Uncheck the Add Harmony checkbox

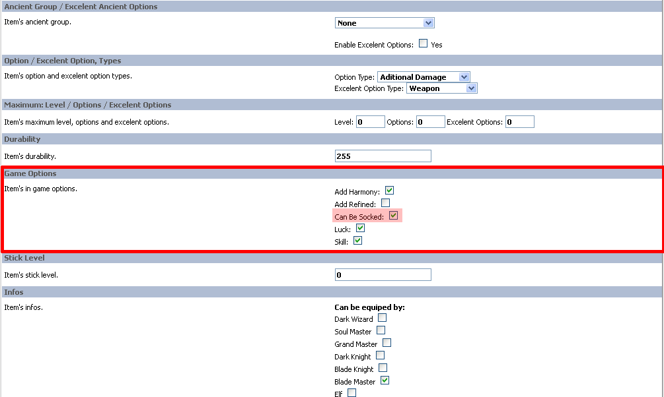389,191
